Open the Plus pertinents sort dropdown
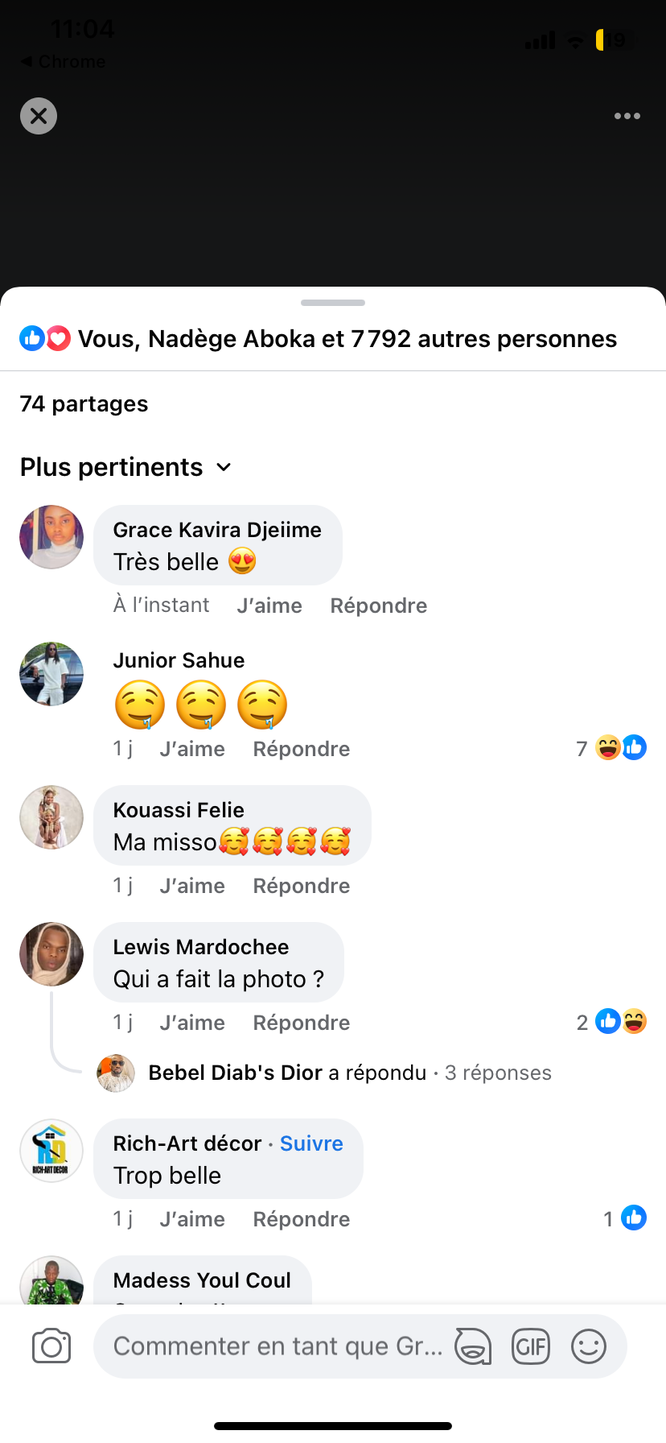The image size is (666, 1443). (126, 467)
